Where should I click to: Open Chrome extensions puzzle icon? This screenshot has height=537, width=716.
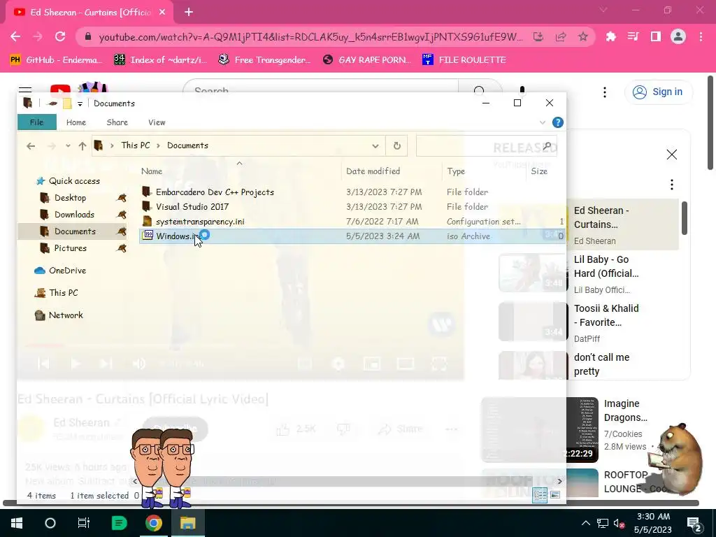[x=610, y=36]
